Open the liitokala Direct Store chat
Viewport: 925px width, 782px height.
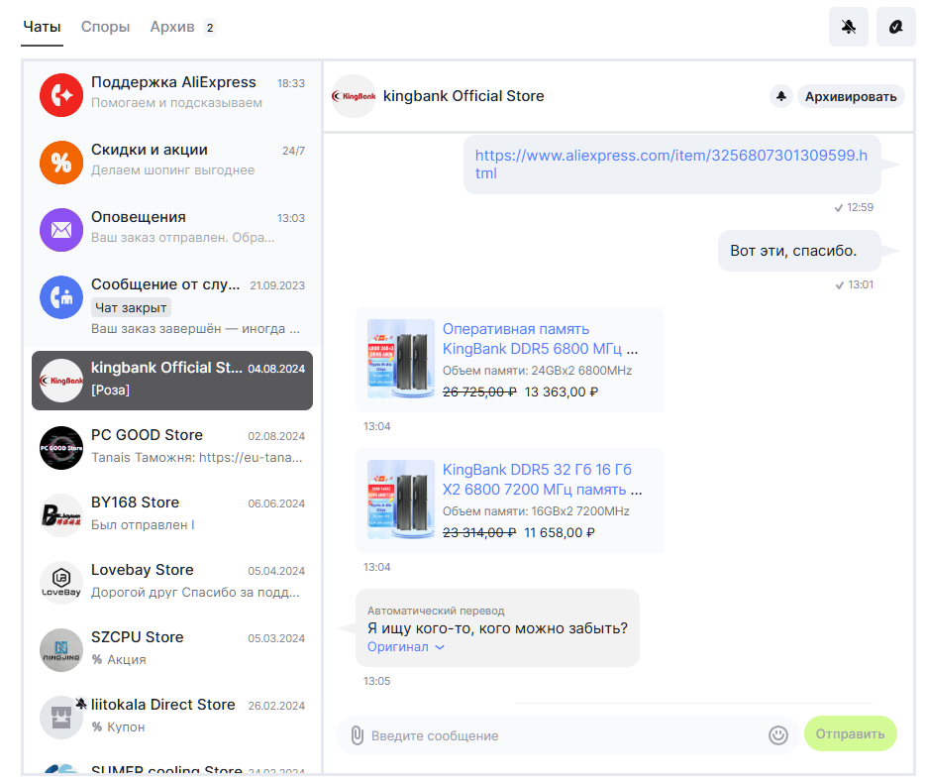(x=172, y=717)
